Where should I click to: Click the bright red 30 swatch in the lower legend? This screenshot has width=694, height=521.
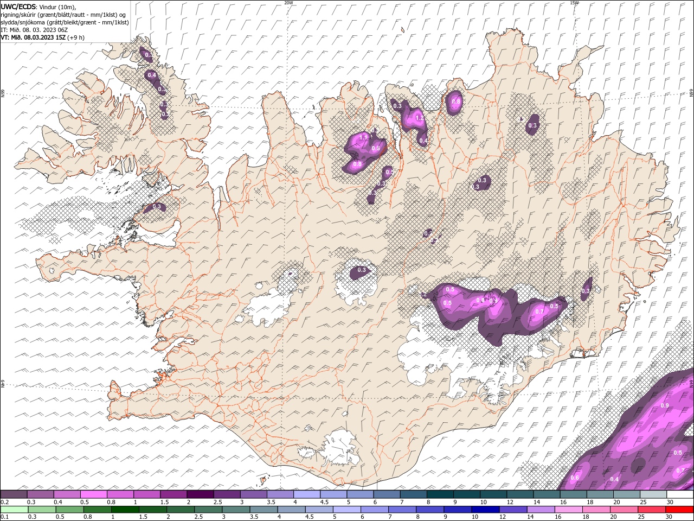click(x=680, y=509)
